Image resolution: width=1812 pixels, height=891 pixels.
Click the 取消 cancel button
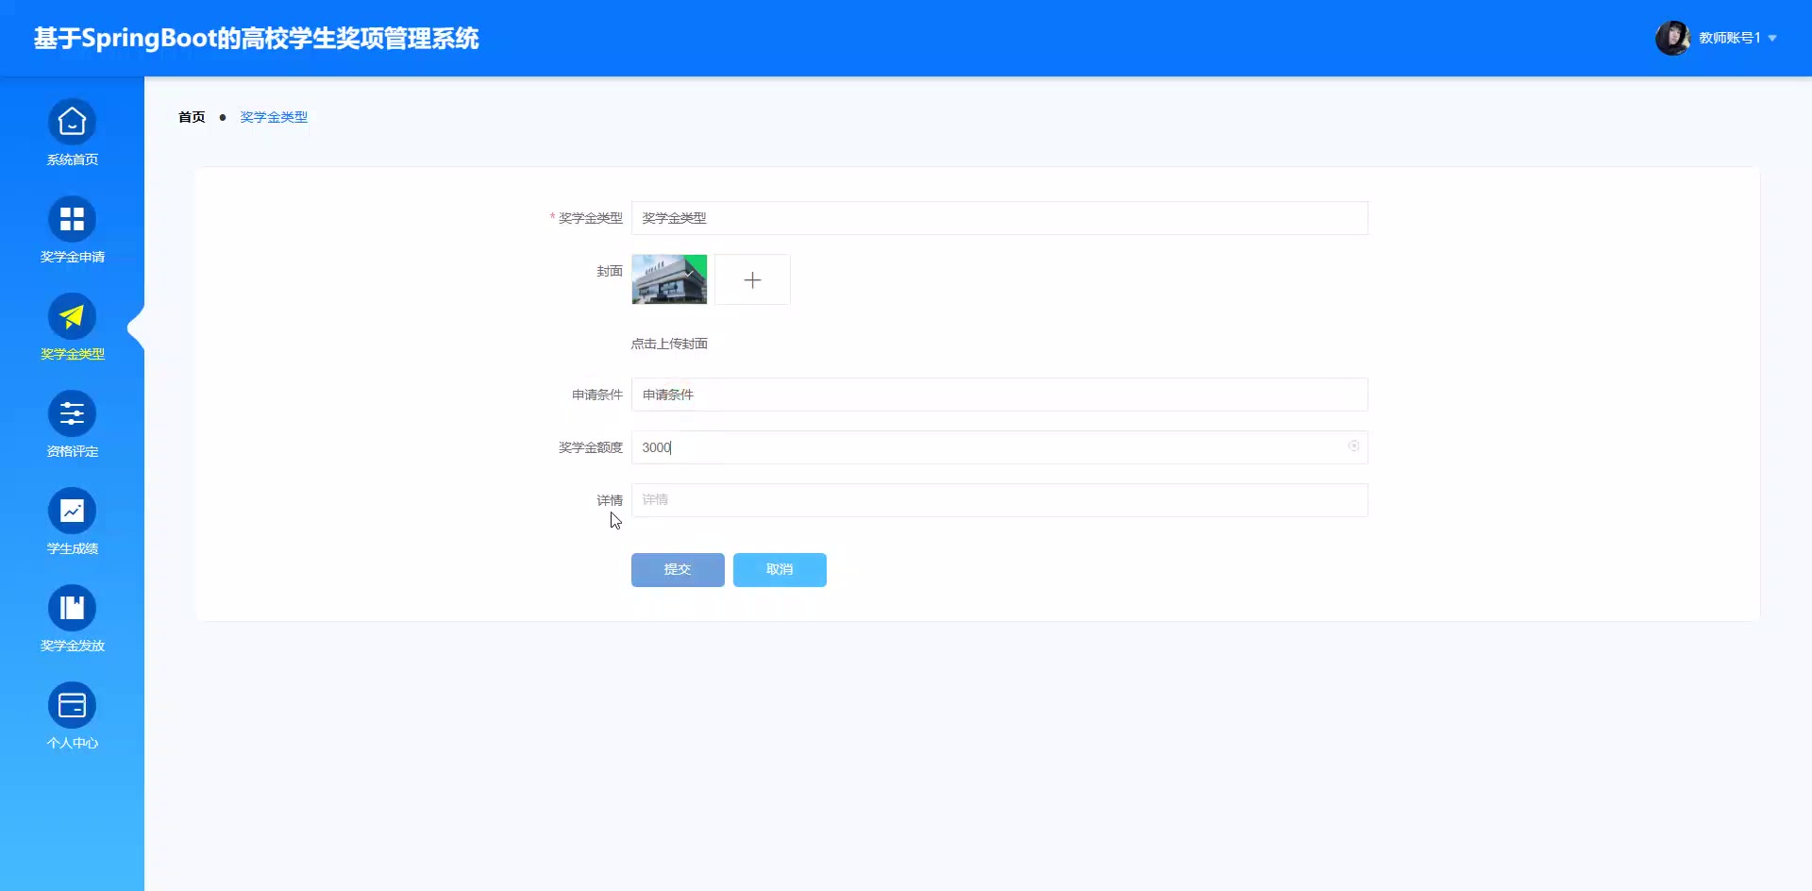tap(780, 570)
